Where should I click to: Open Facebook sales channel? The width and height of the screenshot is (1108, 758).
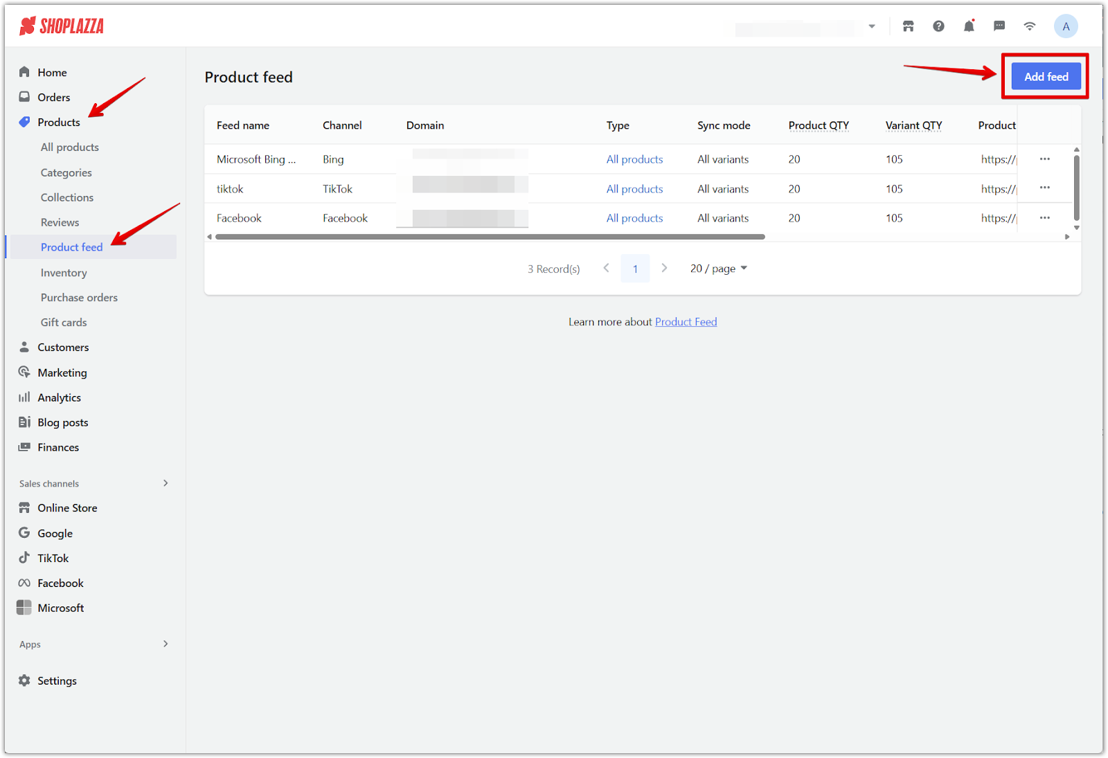click(60, 583)
